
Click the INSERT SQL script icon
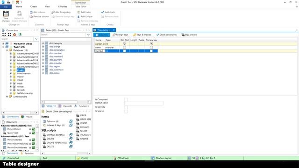click(x=78, y=123)
